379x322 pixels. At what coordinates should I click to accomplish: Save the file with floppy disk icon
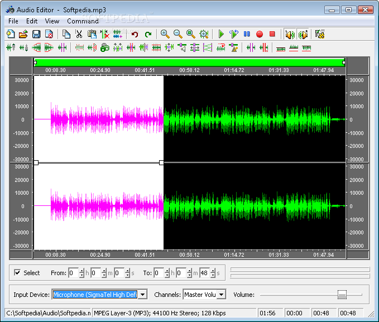pos(36,34)
